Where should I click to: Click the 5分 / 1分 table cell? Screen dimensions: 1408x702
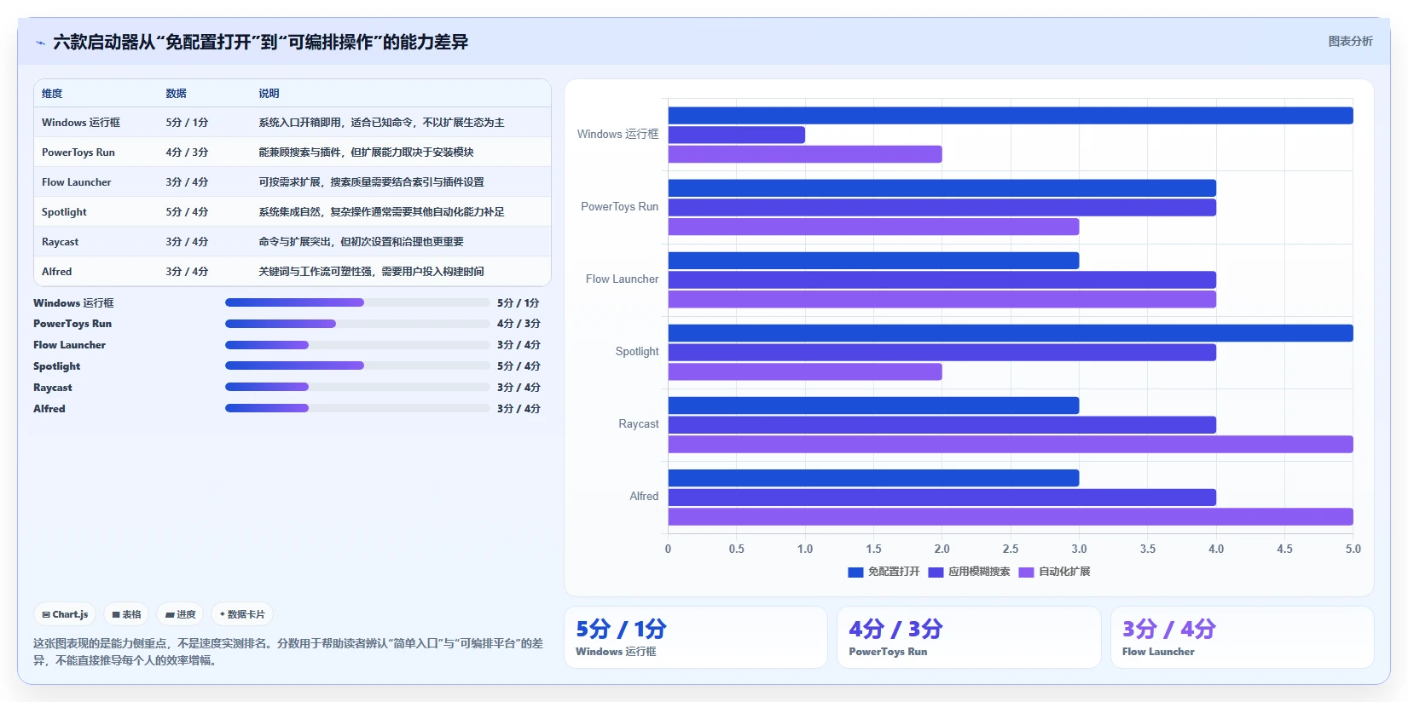coord(187,123)
